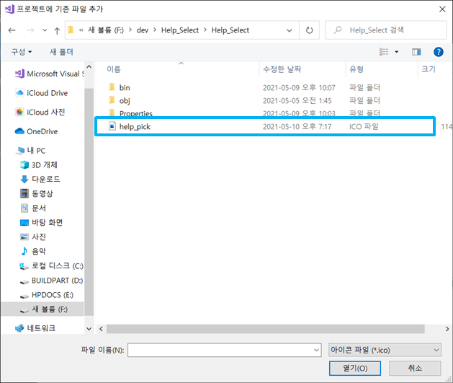Open the file name dropdown arrow
The width and height of the screenshot is (453, 383).
tap(316, 350)
